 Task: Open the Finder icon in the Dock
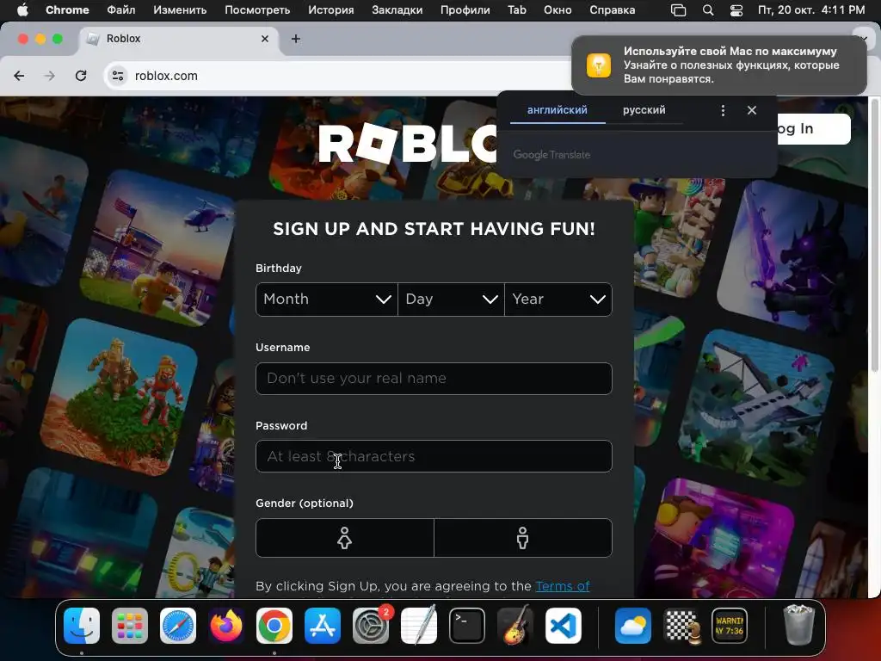82,626
